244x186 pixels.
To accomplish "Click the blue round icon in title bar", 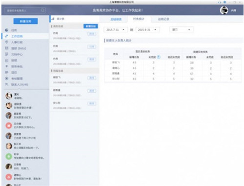I will (x=224, y=2).
